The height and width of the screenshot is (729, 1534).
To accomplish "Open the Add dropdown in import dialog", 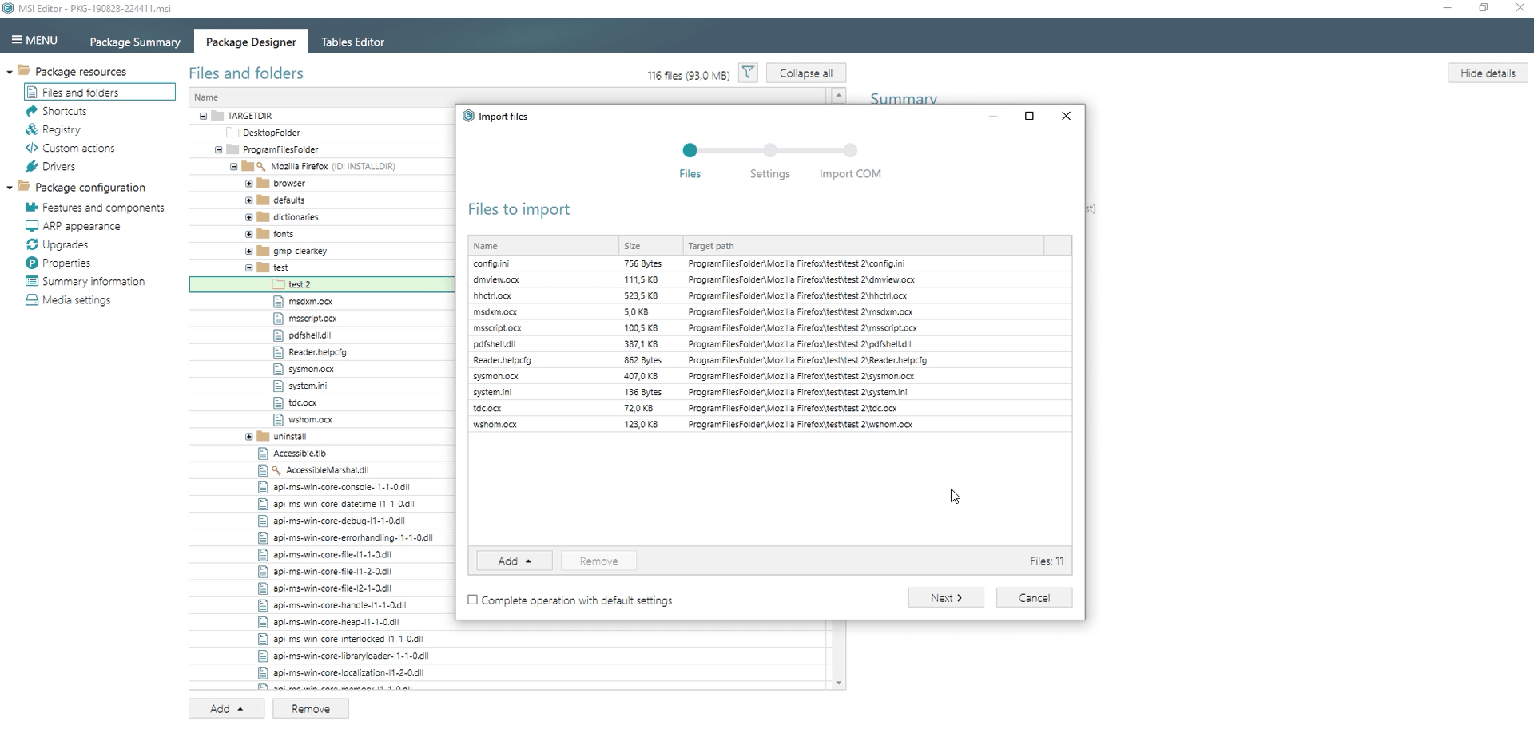I will pos(513,561).
